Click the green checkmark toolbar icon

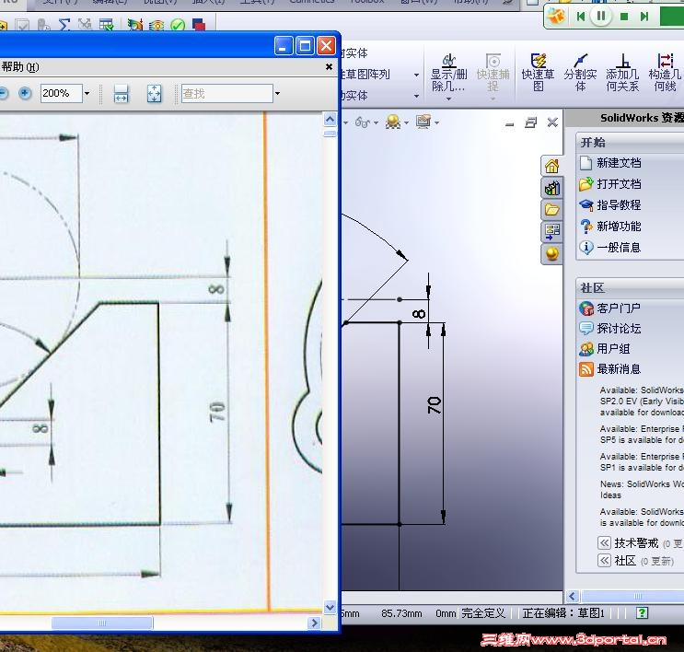[x=178, y=25]
